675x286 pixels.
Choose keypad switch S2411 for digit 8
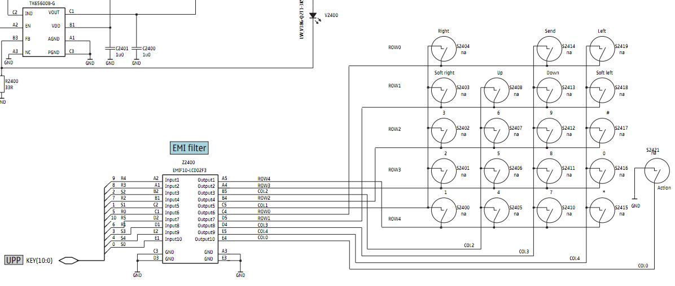549,171
